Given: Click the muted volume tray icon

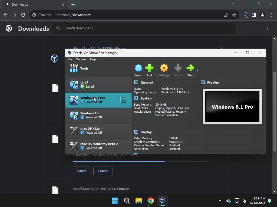Looking at the screenshot, I should pyautogui.click(x=244, y=201).
